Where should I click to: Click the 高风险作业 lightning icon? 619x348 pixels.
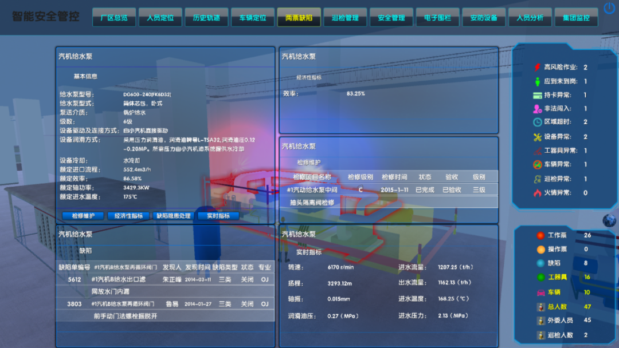[x=537, y=68]
